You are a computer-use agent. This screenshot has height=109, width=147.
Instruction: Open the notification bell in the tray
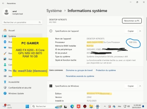coord(143,106)
